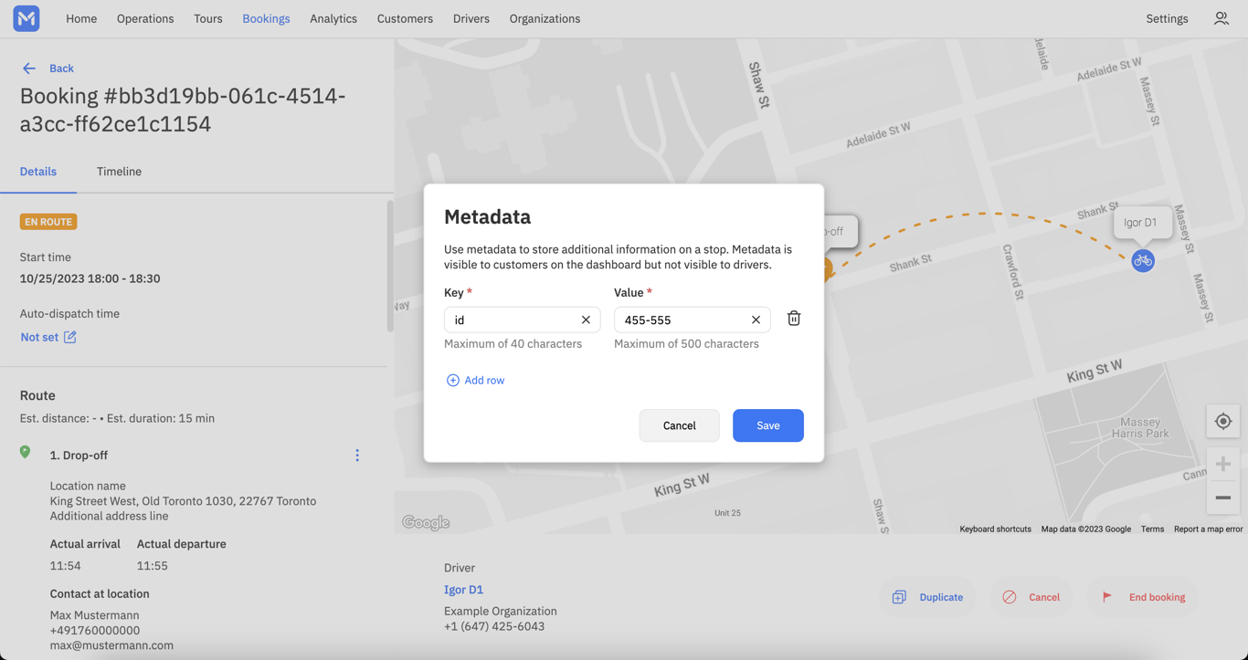Click driver phone +1 (647) 425-6043

pos(494,626)
